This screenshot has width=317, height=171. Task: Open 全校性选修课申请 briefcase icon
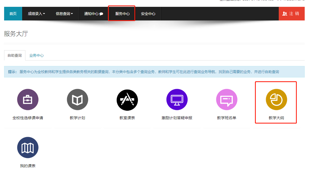[x=28, y=100]
